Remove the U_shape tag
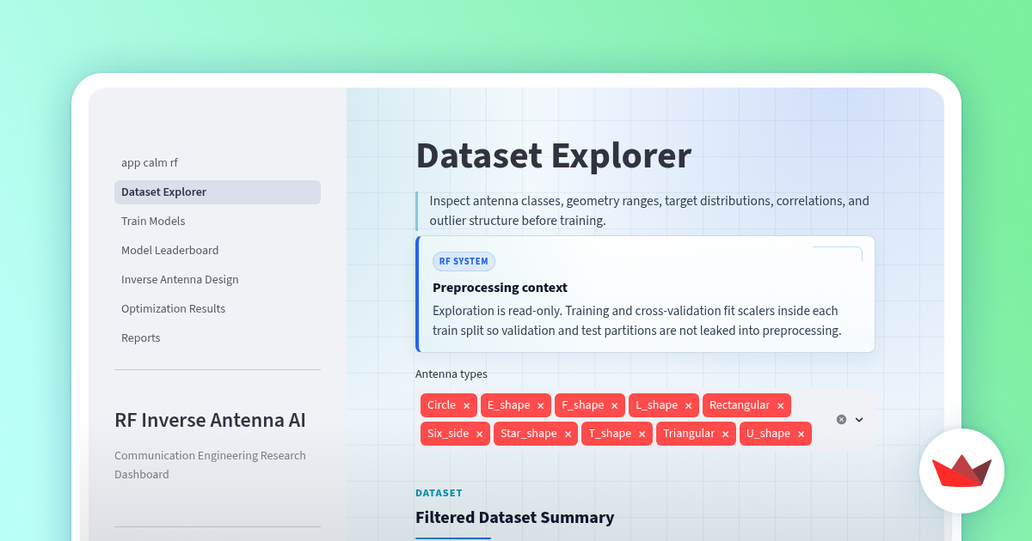The height and width of the screenshot is (541, 1032). click(801, 434)
